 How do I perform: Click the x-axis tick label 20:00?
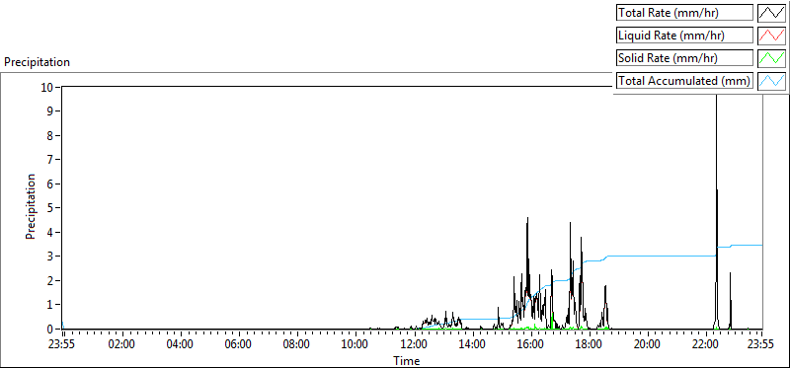(x=647, y=345)
